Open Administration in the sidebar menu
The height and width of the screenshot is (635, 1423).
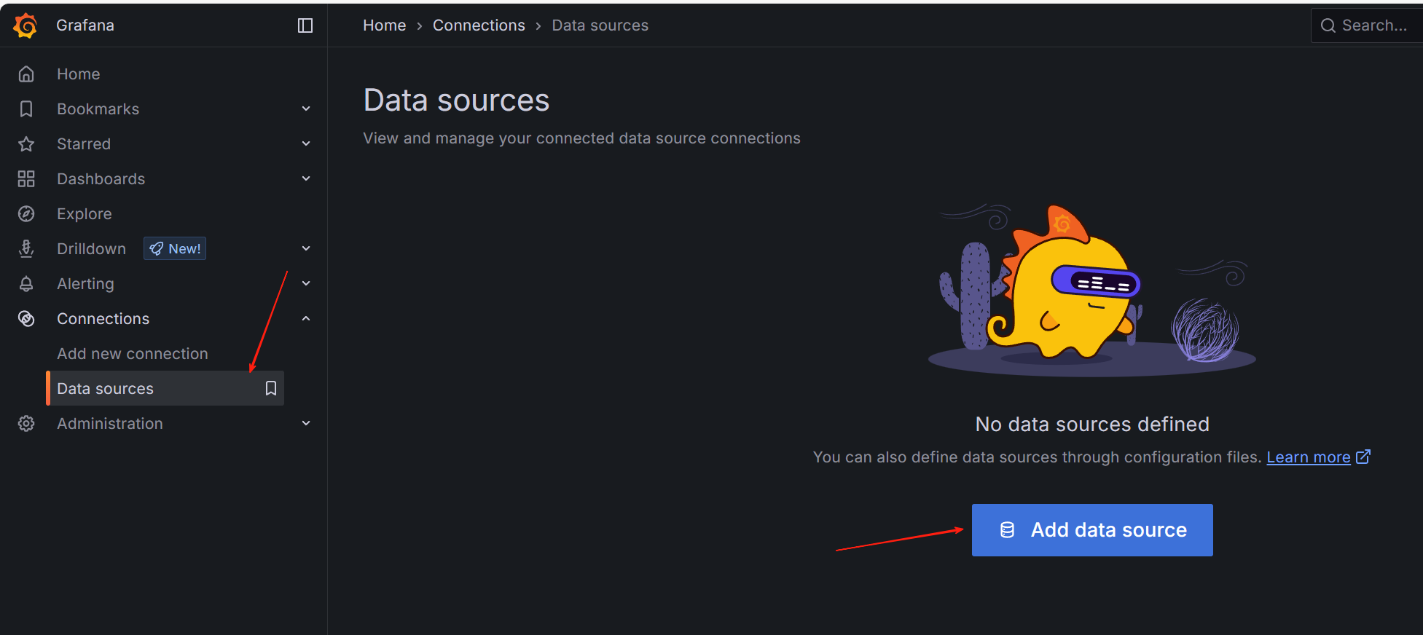[x=110, y=424]
